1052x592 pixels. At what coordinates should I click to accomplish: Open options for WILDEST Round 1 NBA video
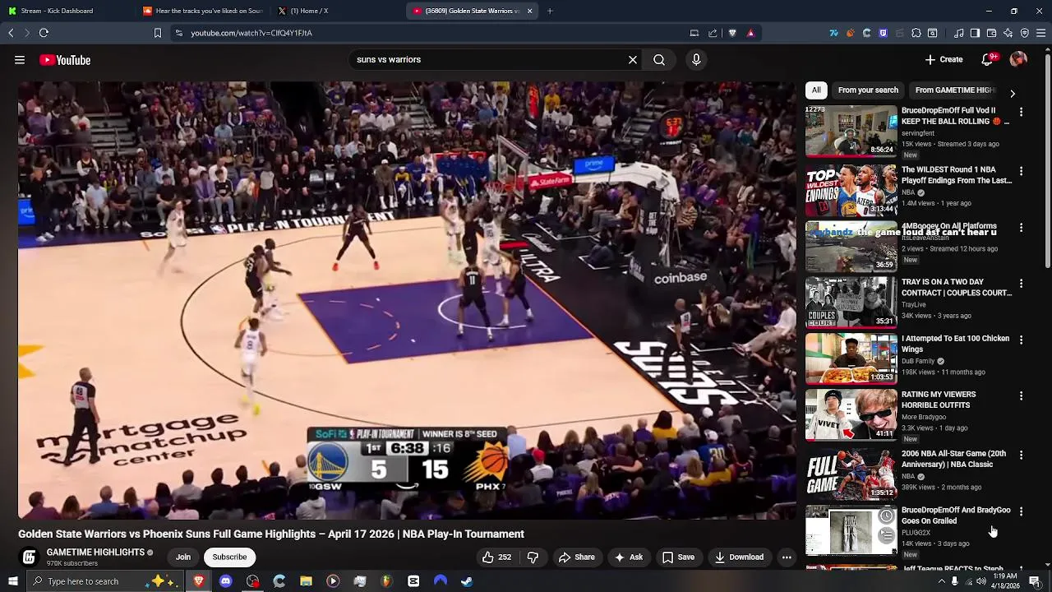(x=1021, y=171)
